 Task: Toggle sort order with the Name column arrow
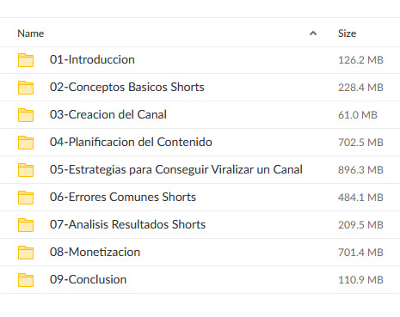tap(313, 34)
